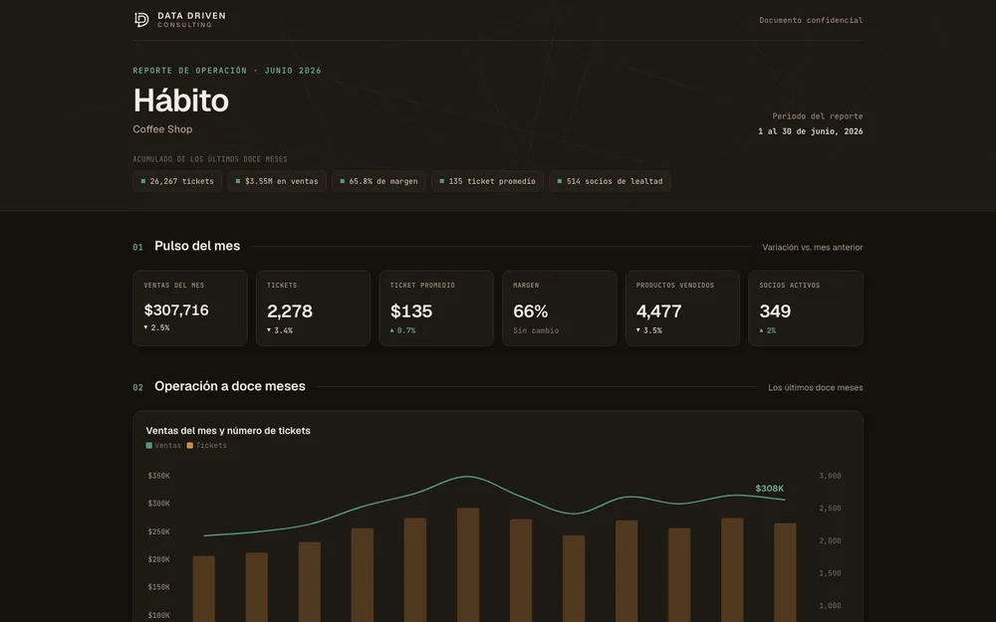Click the Margen 66% value

[531, 311]
